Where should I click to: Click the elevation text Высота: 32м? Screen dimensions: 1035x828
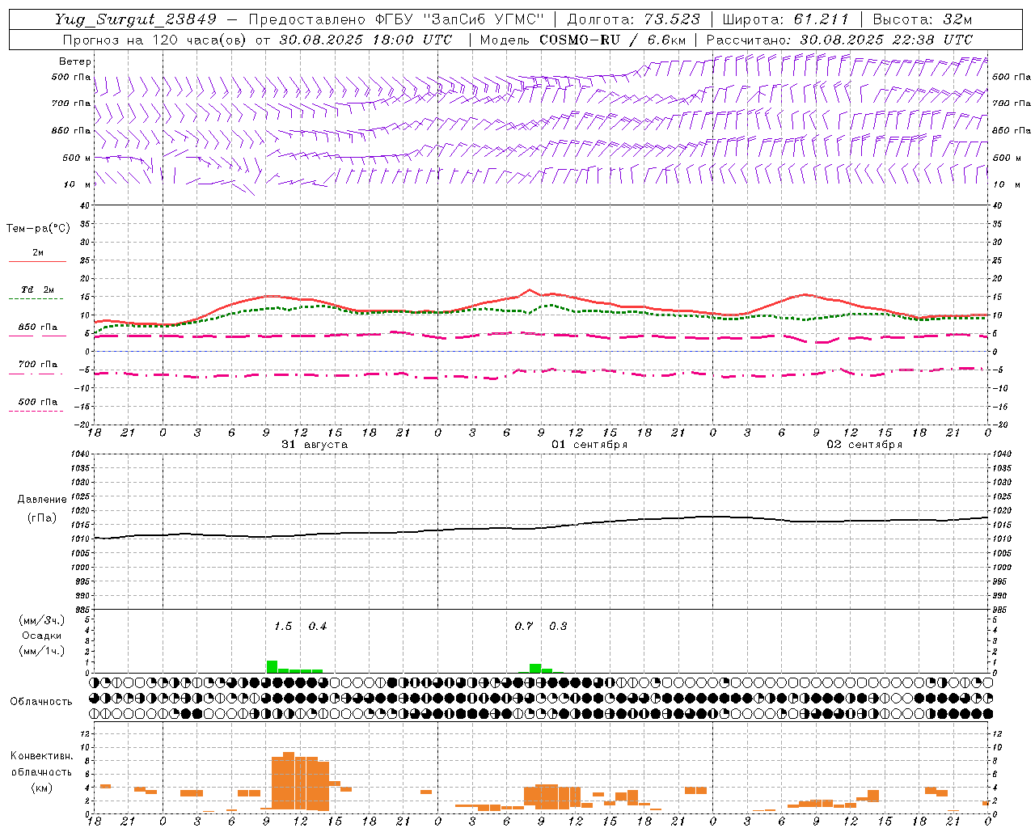click(922, 19)
